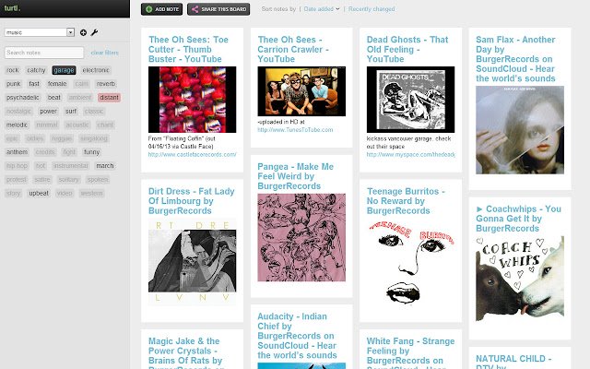Screen dimensions: 590x369
Task: Click the Coachwhips dogs artwork thumbnail
Action: pyautogui.click(x=520, y=279)
